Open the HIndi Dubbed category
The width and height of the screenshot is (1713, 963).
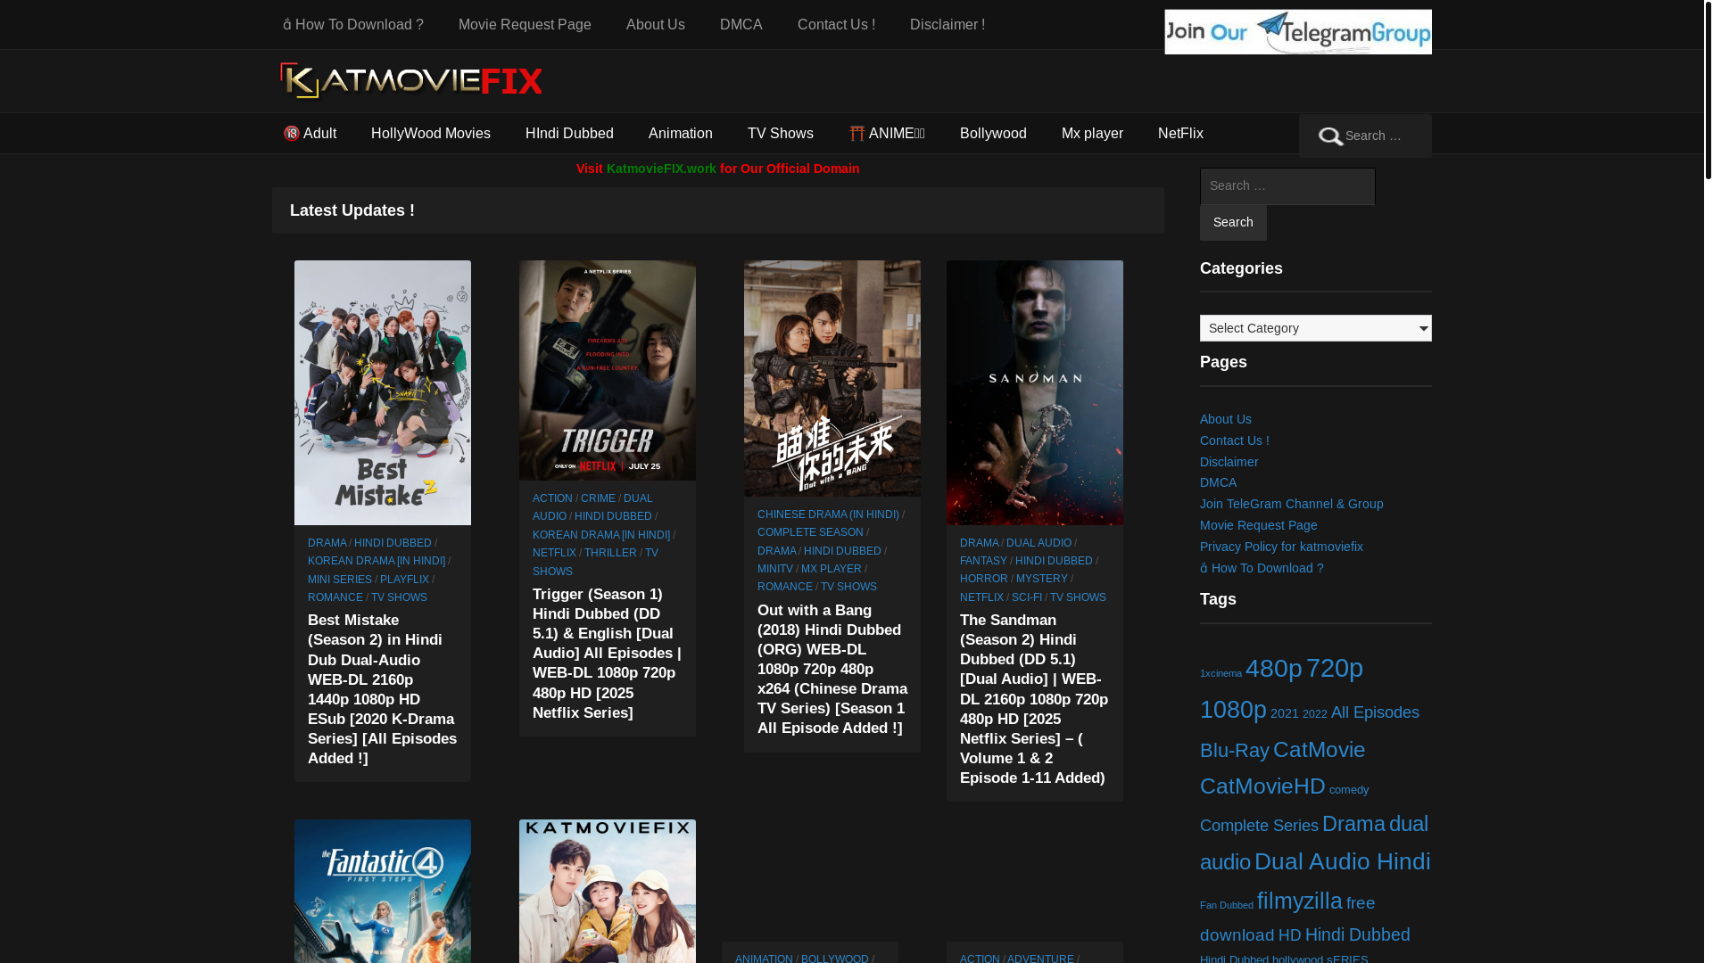[x=569, y=134]
